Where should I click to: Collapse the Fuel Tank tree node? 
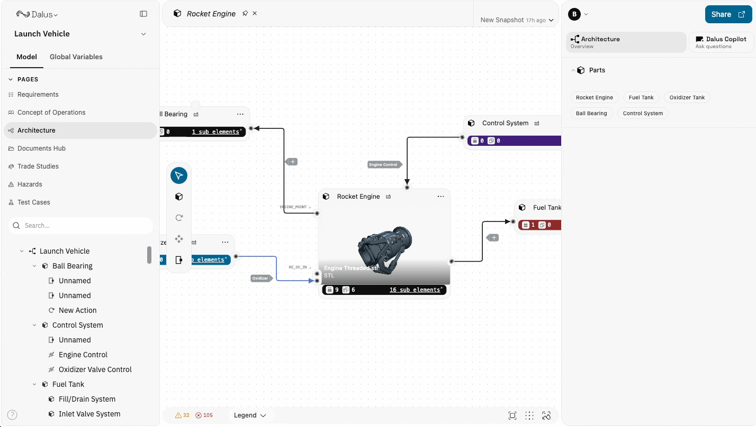[34, 385]
